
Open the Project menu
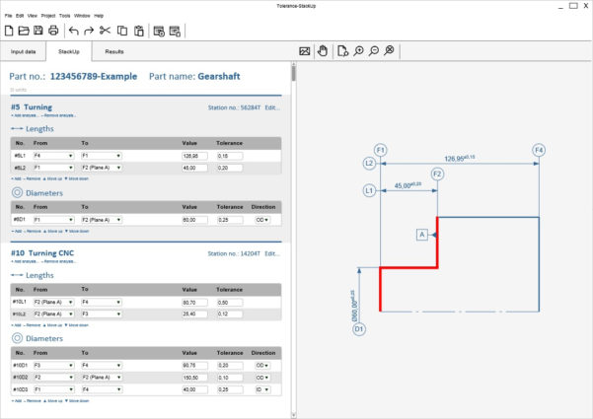(x=48, y=16)
